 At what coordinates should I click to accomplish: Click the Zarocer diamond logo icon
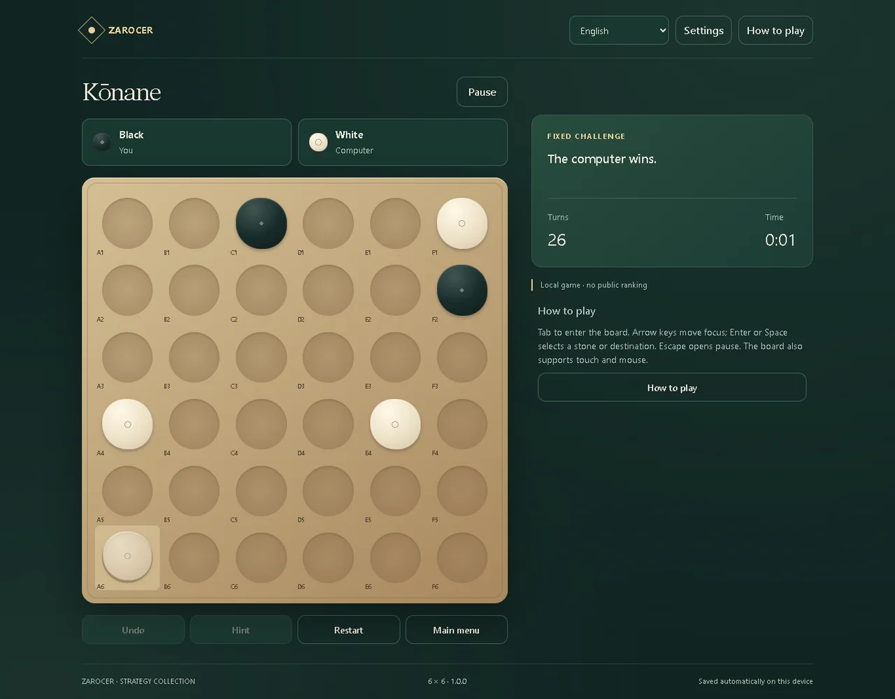[92, 30]
